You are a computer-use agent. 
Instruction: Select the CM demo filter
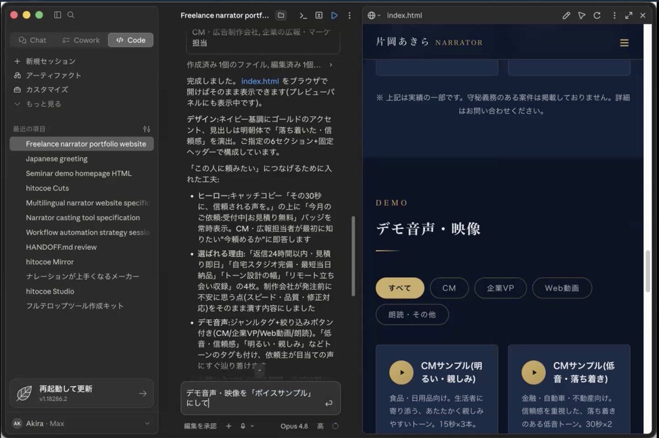click(449, 288)
